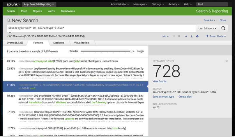Click Search & Reporting app title
Image resolution: width=235 pixels, height=137 pixels.
click(x=212, y=11)
